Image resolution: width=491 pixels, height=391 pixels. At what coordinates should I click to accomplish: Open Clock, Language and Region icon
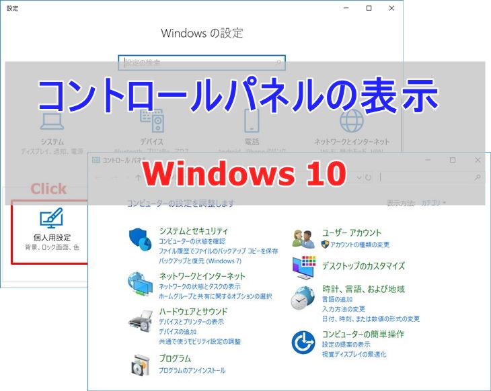(x=303, y=298)
